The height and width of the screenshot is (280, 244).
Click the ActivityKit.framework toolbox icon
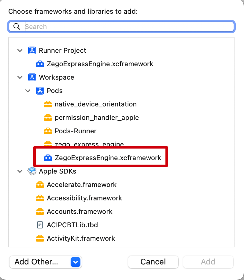pos(40,239)
